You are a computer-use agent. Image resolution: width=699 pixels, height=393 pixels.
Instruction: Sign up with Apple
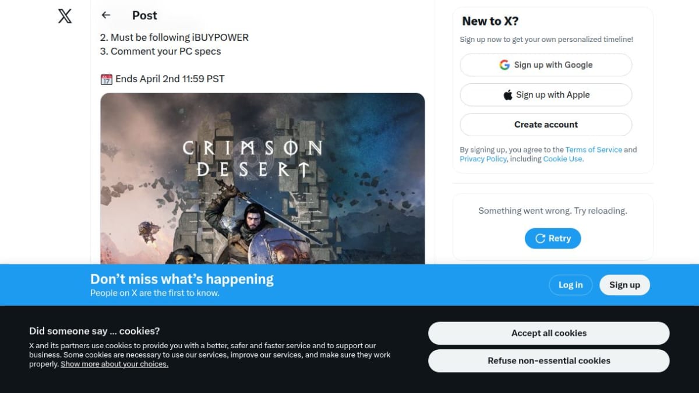[546, 95]
